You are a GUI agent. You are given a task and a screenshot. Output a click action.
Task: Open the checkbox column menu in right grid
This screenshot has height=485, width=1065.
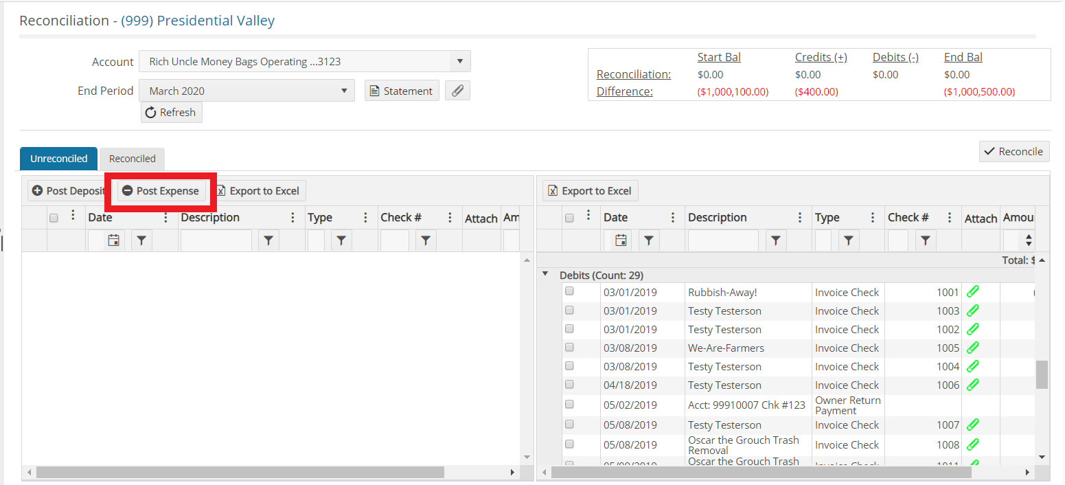pyautogui.click(x=588, y=215)
